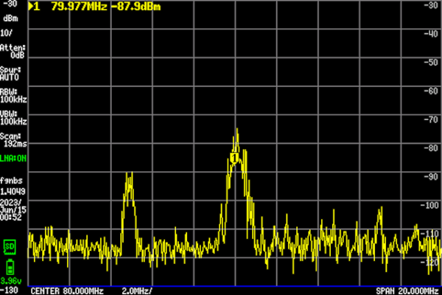Screen dimensions: 442x295
Task: Open the Atten 0dB setting
Action: pos(12,50)
